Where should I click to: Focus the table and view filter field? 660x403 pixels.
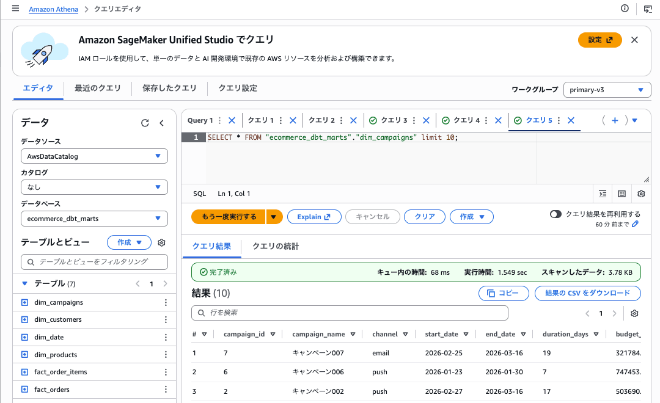click(x=94, y=262)
